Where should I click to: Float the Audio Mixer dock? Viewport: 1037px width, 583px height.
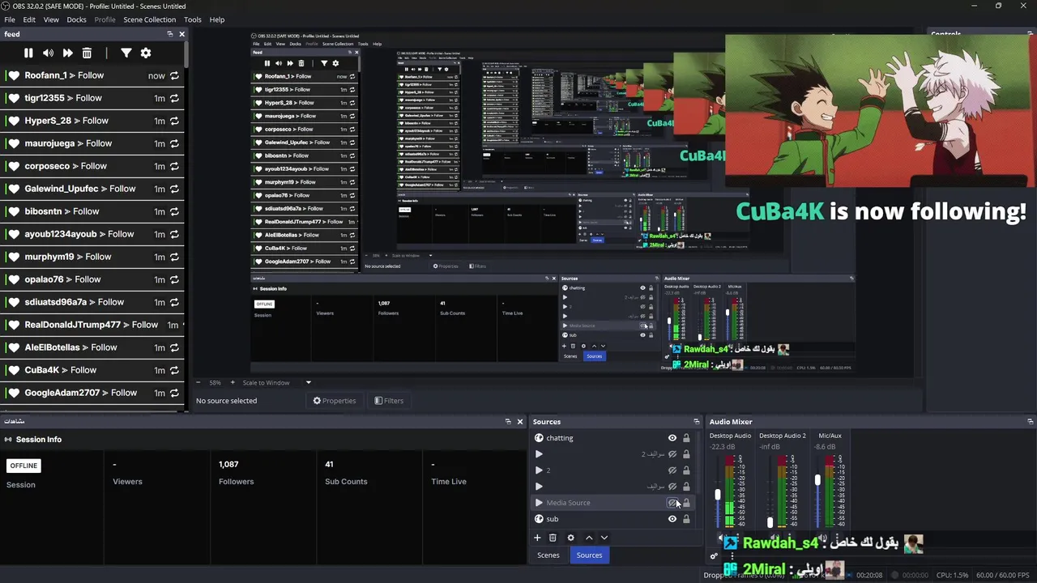tap(1030, 422)
